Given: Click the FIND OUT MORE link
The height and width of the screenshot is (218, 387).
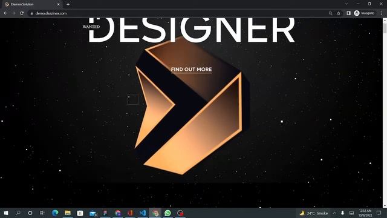Looking at the screenshot, I should click(x=191, y=70).
